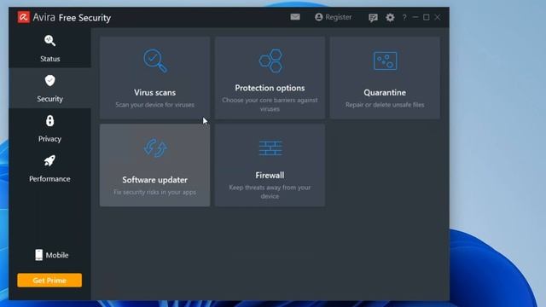Click the Firewall title text

point(270,176)
